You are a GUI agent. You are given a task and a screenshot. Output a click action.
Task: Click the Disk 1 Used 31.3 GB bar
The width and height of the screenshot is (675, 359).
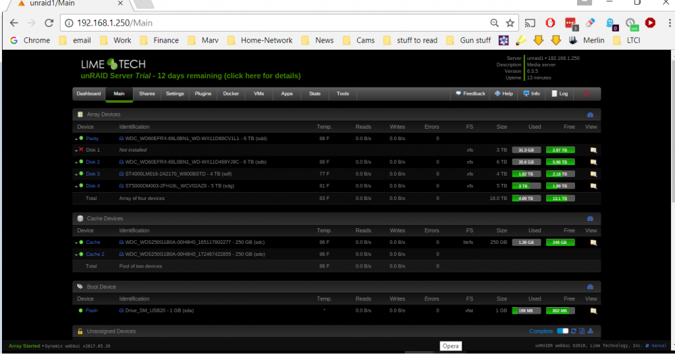point(526,150)
